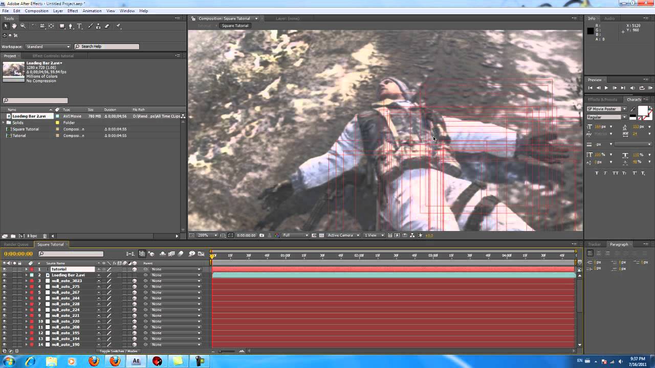Viewport: 655px width, 368px height.
Task: Open the Layer menu
Action: pyautogui.click(x=58, y=11)
